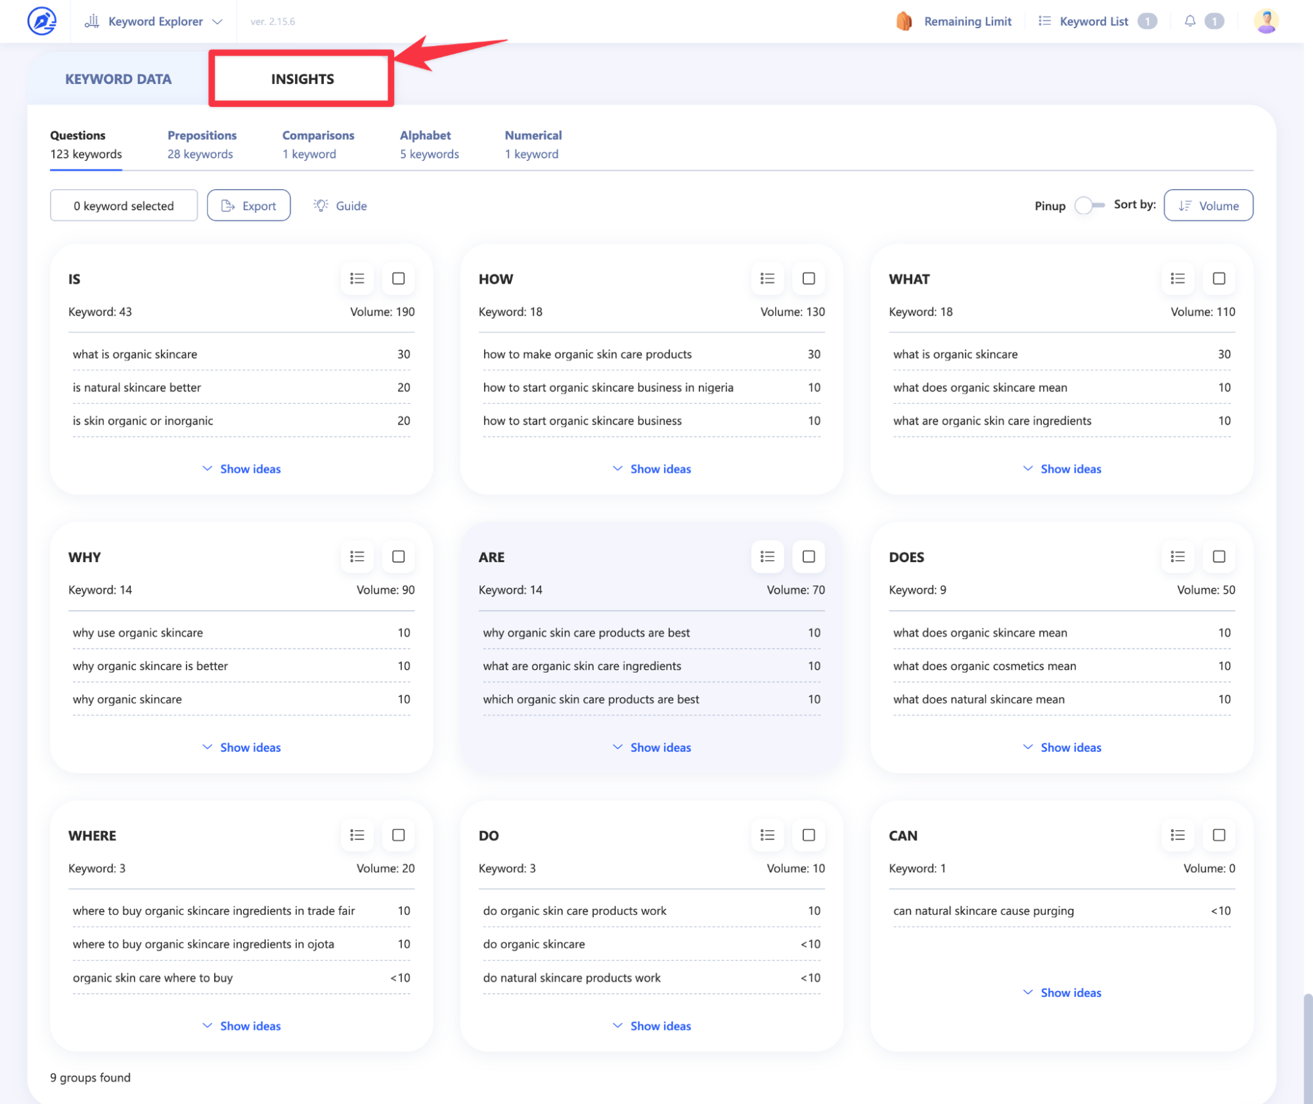1313x1104 pixels.
Task: Open list view for CAN group
Action: tap(1178, 835)
